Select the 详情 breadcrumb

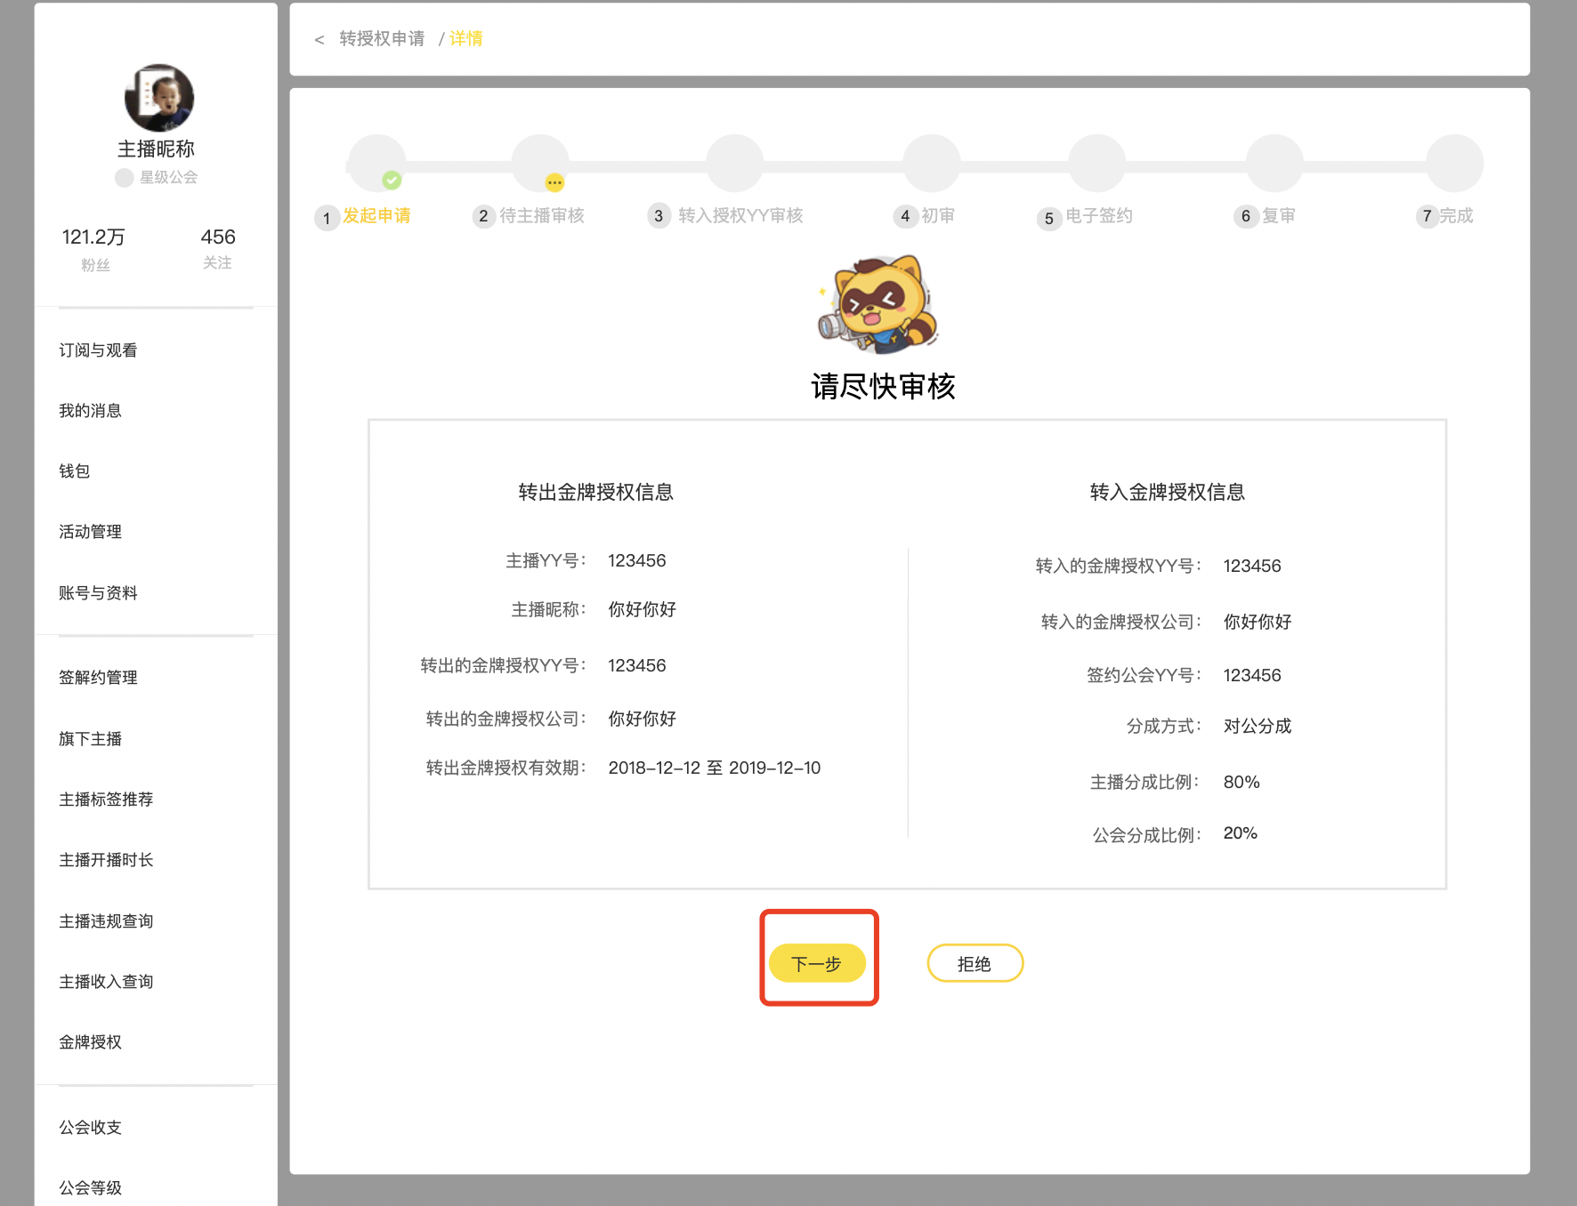pos(465,38)
